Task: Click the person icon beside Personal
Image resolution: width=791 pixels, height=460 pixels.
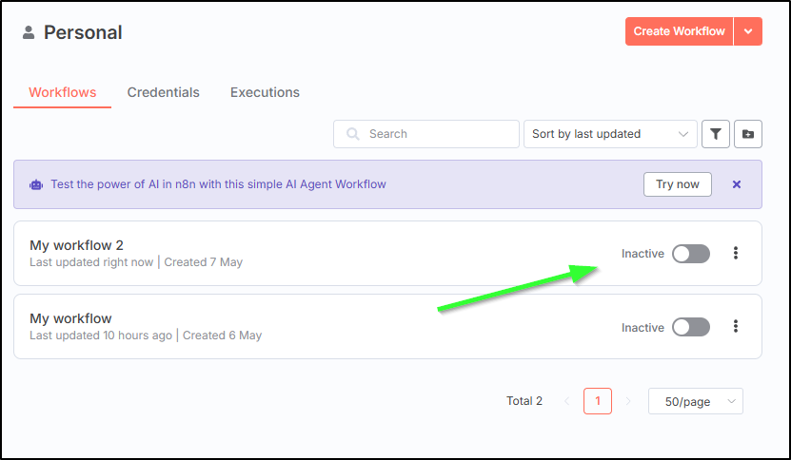Action: [x=29, y=32]
